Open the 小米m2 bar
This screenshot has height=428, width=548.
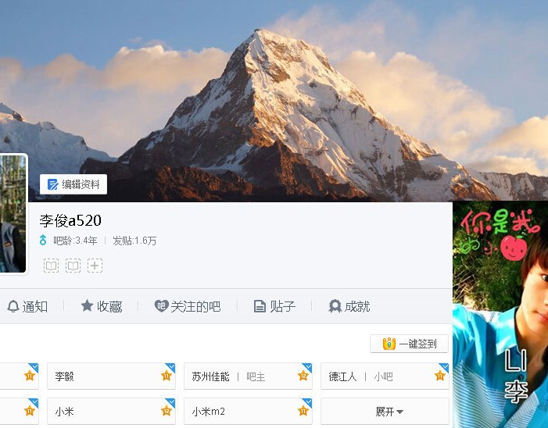(248, 412)
